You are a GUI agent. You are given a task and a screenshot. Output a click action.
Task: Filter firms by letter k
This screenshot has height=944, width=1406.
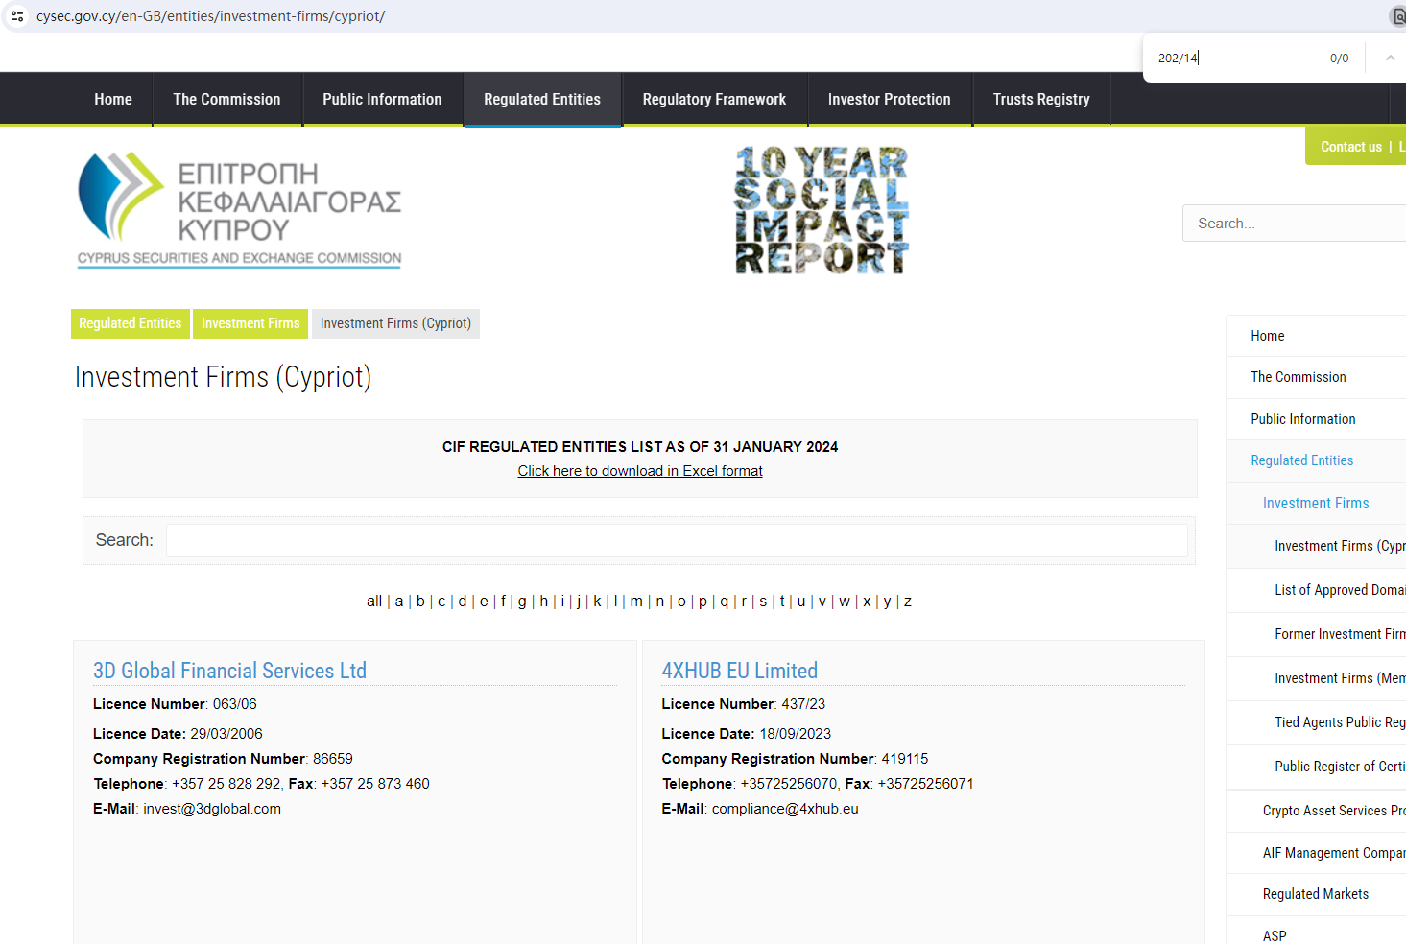click(598, 602)
